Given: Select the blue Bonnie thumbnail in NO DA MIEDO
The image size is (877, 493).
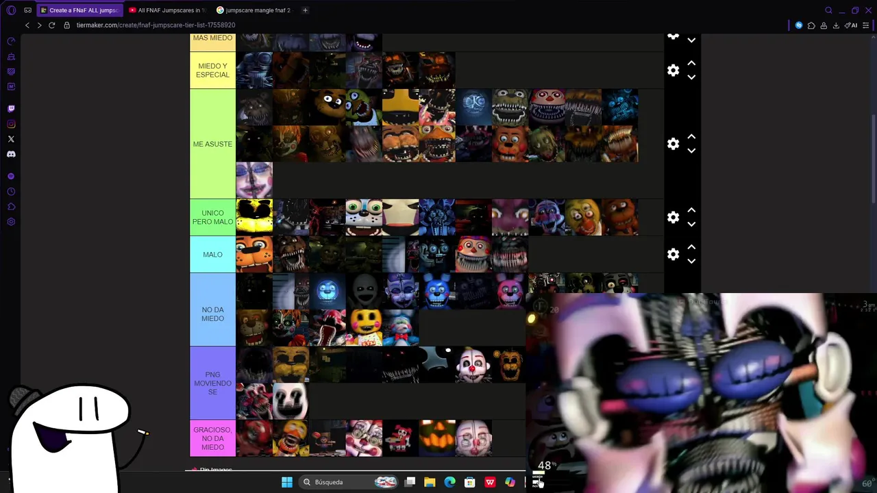Looking at the screenshot, I should [x=437, y=291].
